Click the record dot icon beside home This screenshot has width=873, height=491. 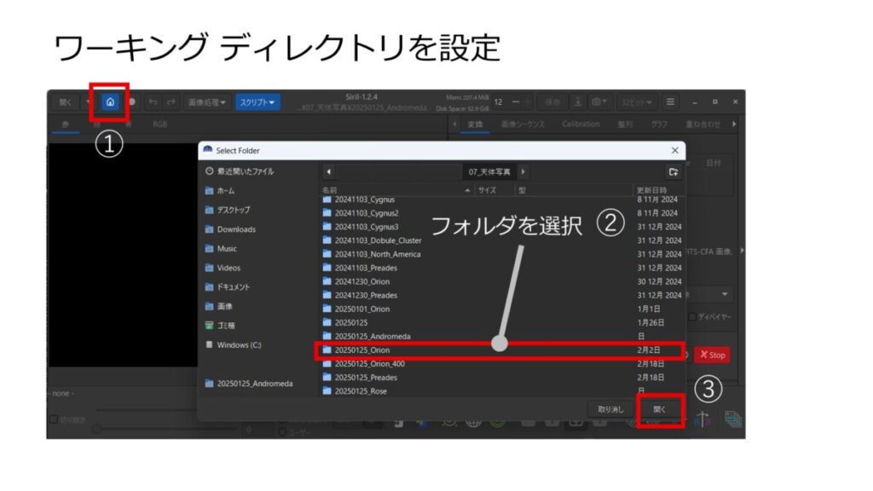point(132,102)
